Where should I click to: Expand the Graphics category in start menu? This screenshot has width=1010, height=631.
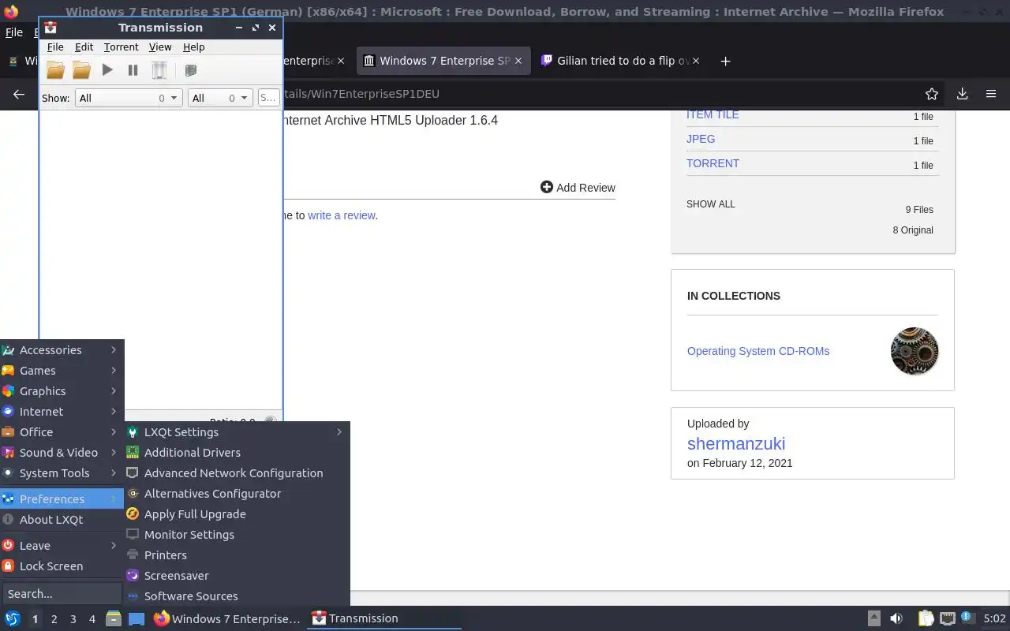coord(62,391)
